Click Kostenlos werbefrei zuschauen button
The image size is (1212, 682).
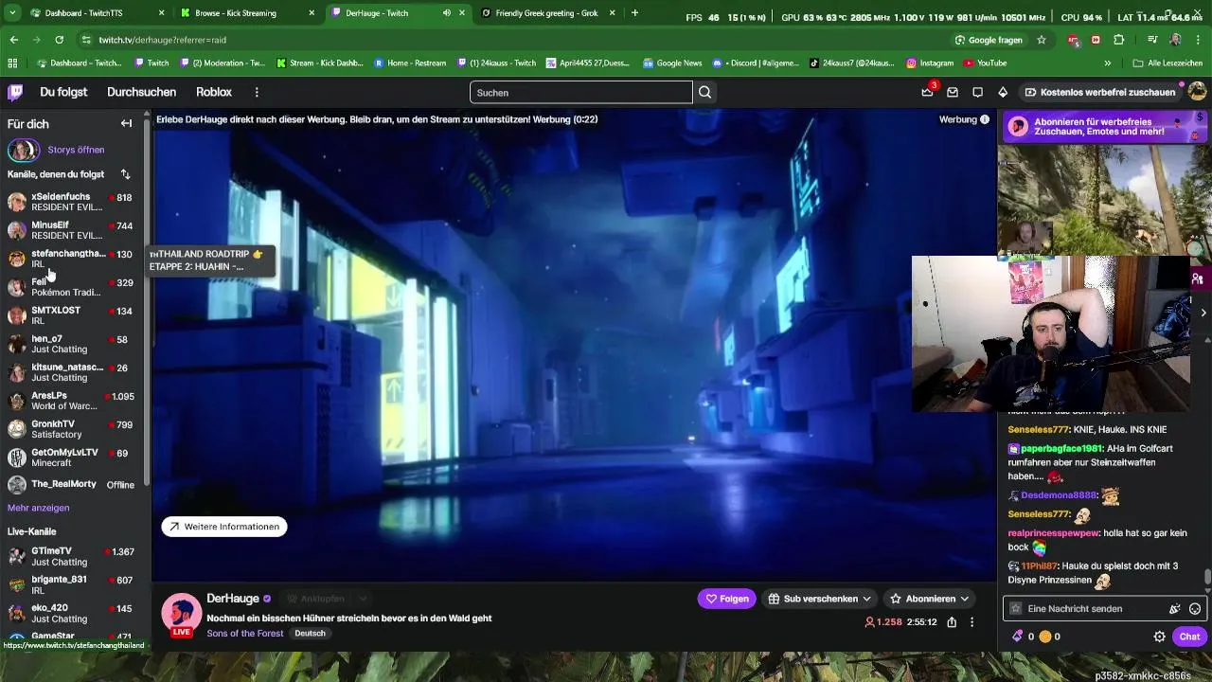click(1100, 92)
